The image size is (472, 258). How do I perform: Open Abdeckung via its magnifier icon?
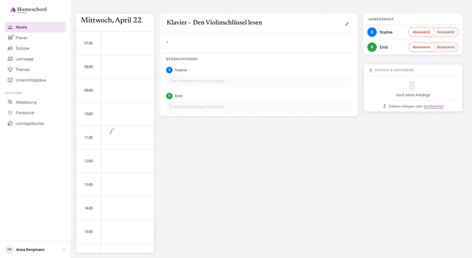pos(10,102)
